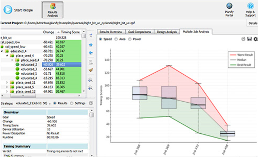Expand the place_seed_11 tree node

pos(7,83)
